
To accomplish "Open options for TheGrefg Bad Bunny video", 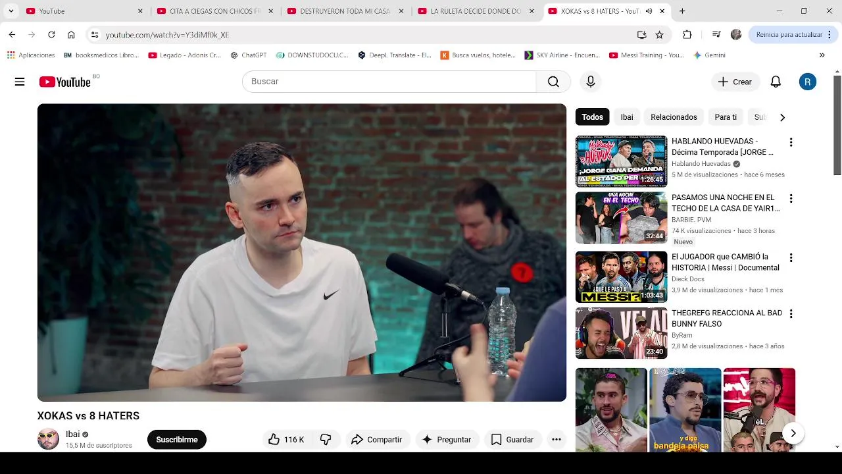I will [x=791, y=314].
